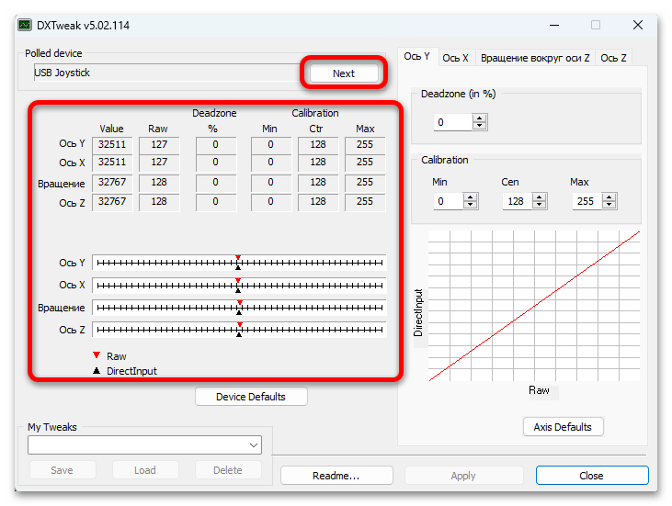
Task: Decrease the Calibration Max value
Action: tap(609, 205)
